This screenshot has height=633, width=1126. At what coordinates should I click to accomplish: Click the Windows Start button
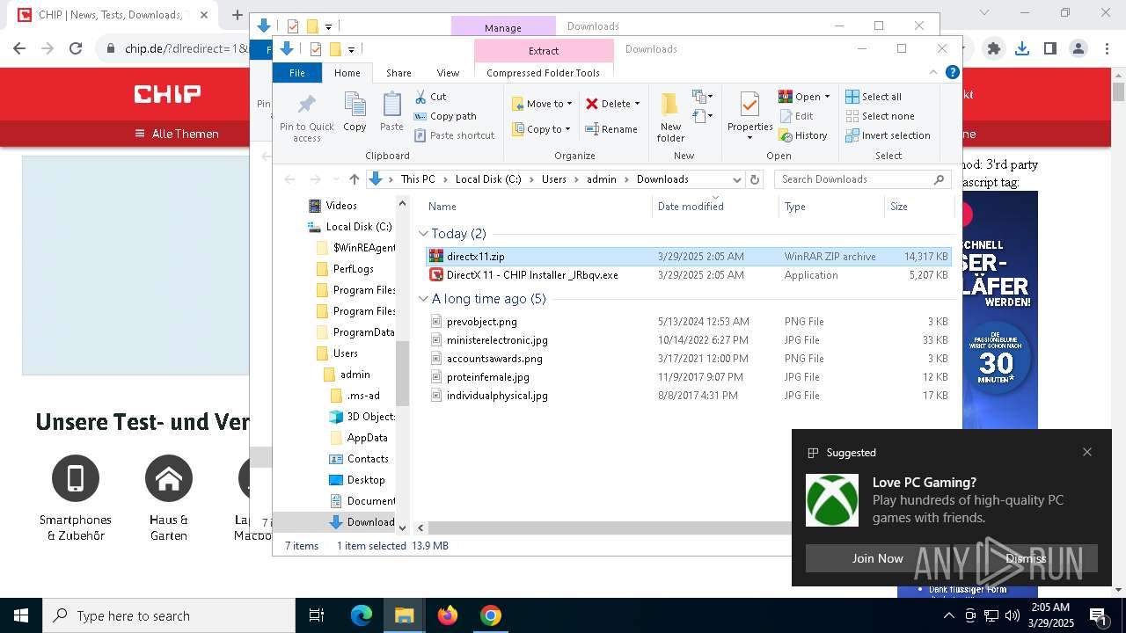tap(21, 615)
